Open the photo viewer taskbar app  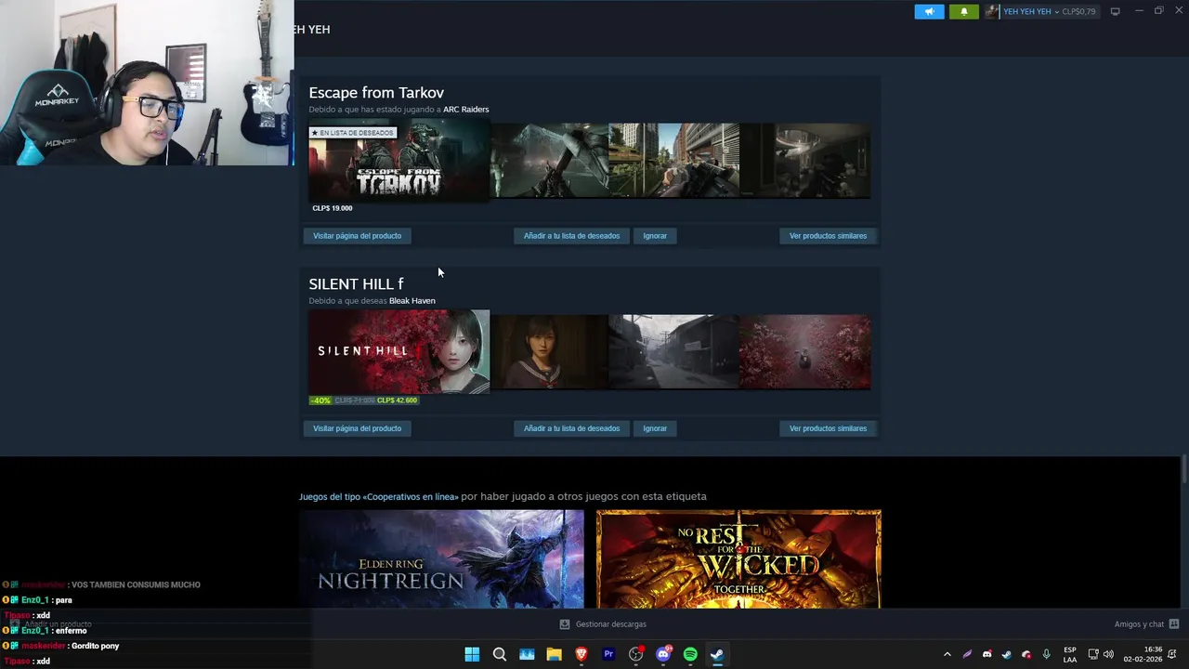click(527, 654)
